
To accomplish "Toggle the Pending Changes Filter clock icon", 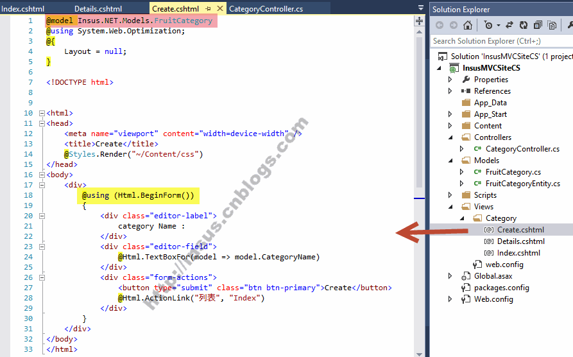I will (488, 25).
